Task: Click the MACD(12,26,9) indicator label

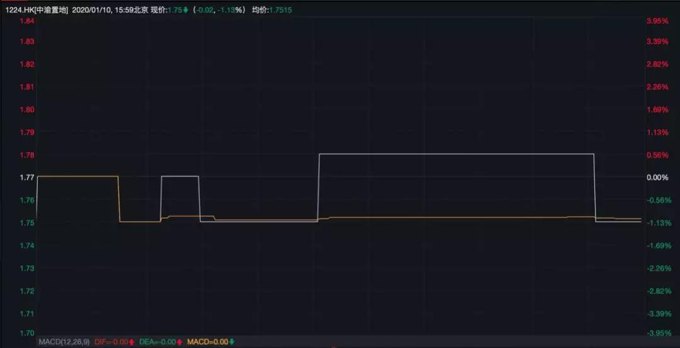Action: (64, 342)
